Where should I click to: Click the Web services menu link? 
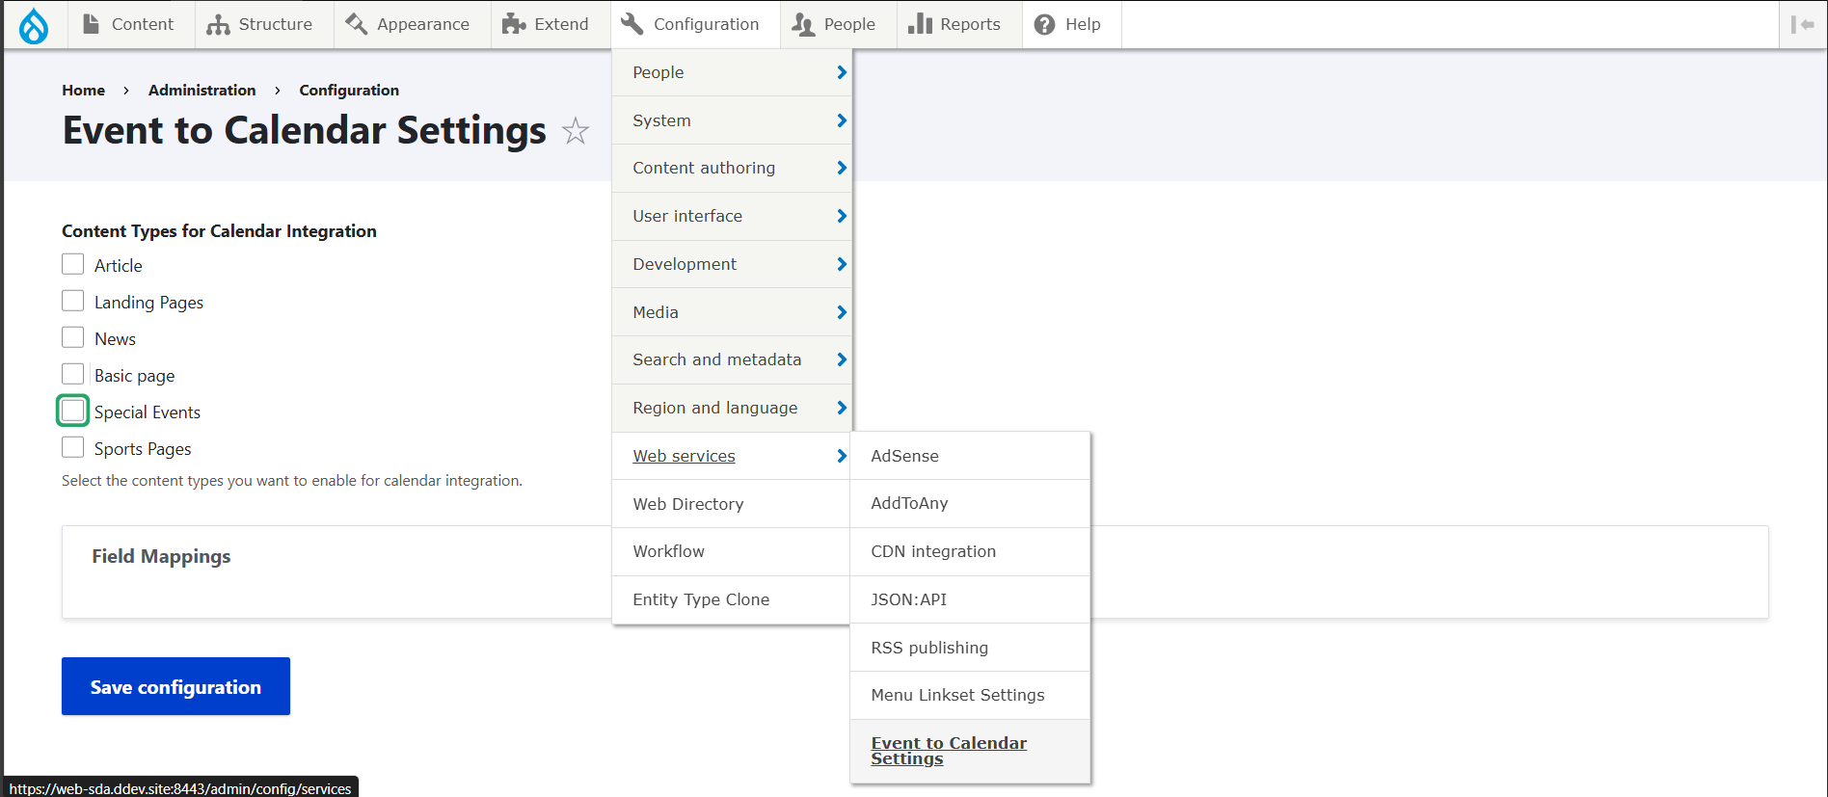coord(684,456)
